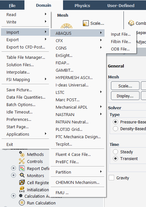Open Data File Quantities dialog
Screen dimensions: 146x207
point(25,97)
